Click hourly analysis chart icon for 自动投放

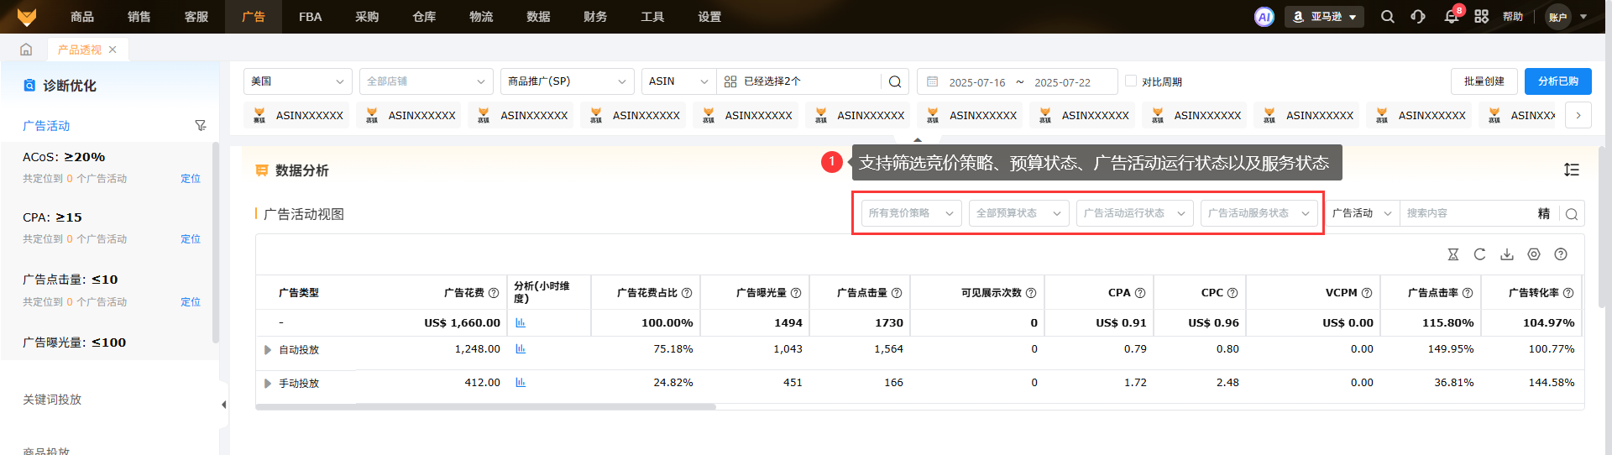click(521, 349)
